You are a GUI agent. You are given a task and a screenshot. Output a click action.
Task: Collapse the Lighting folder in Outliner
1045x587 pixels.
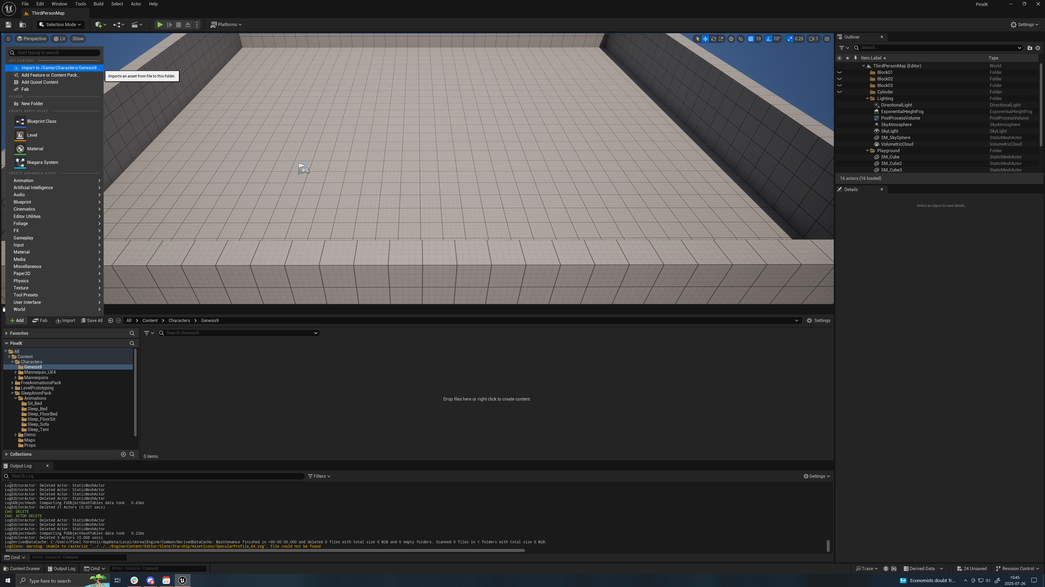[x=867, y=98]
